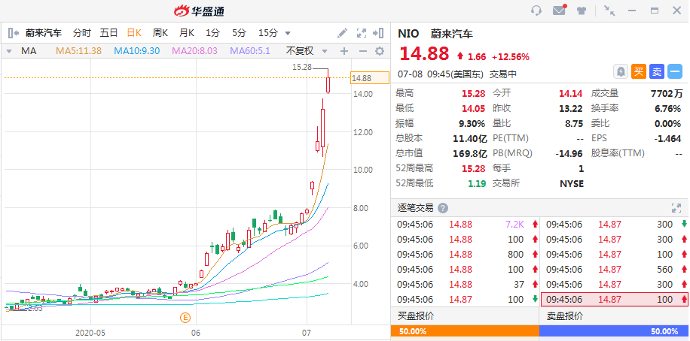Open MA indicator settings gear

pos(380,51)
